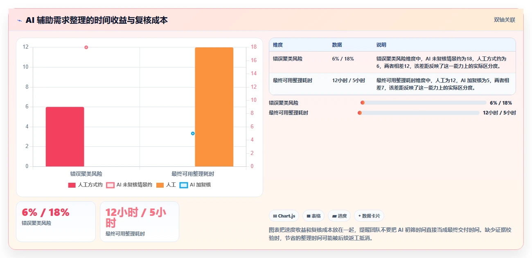Screen dimensions: 532x258
Task: Click the progress value 6% / 18%
Action: tap(501, 103)
